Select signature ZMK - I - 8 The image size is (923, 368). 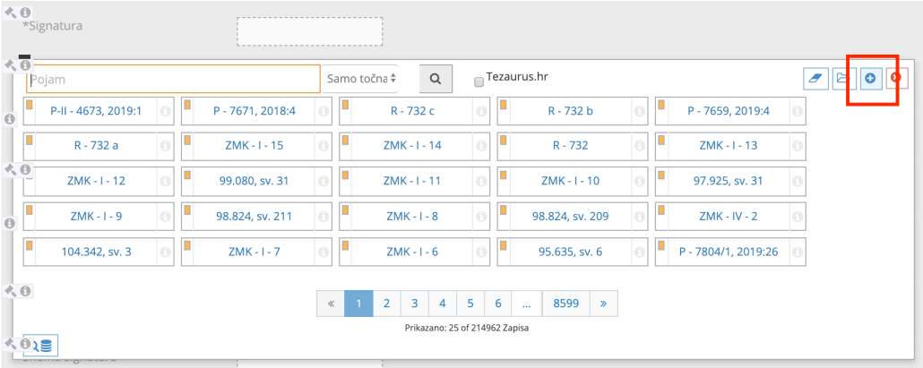point(412,217)
